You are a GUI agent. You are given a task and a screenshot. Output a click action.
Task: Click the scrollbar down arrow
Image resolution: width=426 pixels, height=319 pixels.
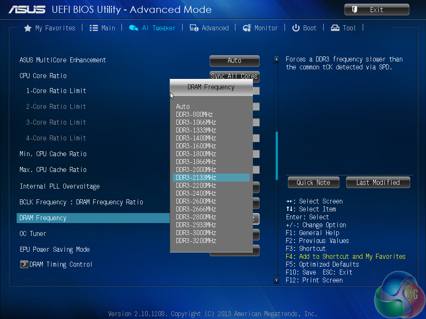click(276, 280)
